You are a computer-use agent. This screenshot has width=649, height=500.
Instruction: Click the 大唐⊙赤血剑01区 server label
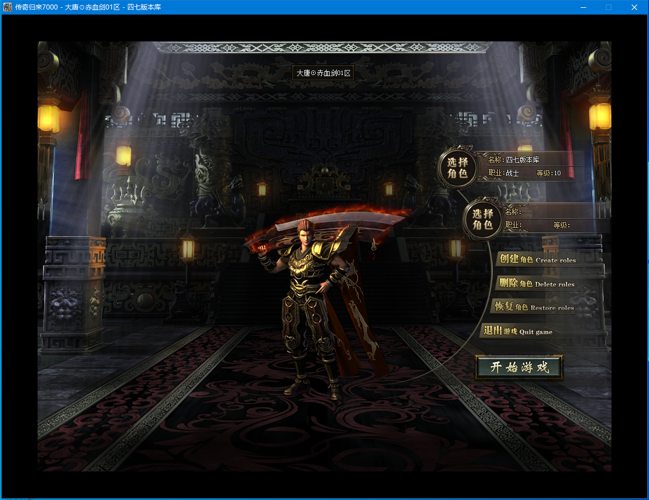click(x=323, y=73)
